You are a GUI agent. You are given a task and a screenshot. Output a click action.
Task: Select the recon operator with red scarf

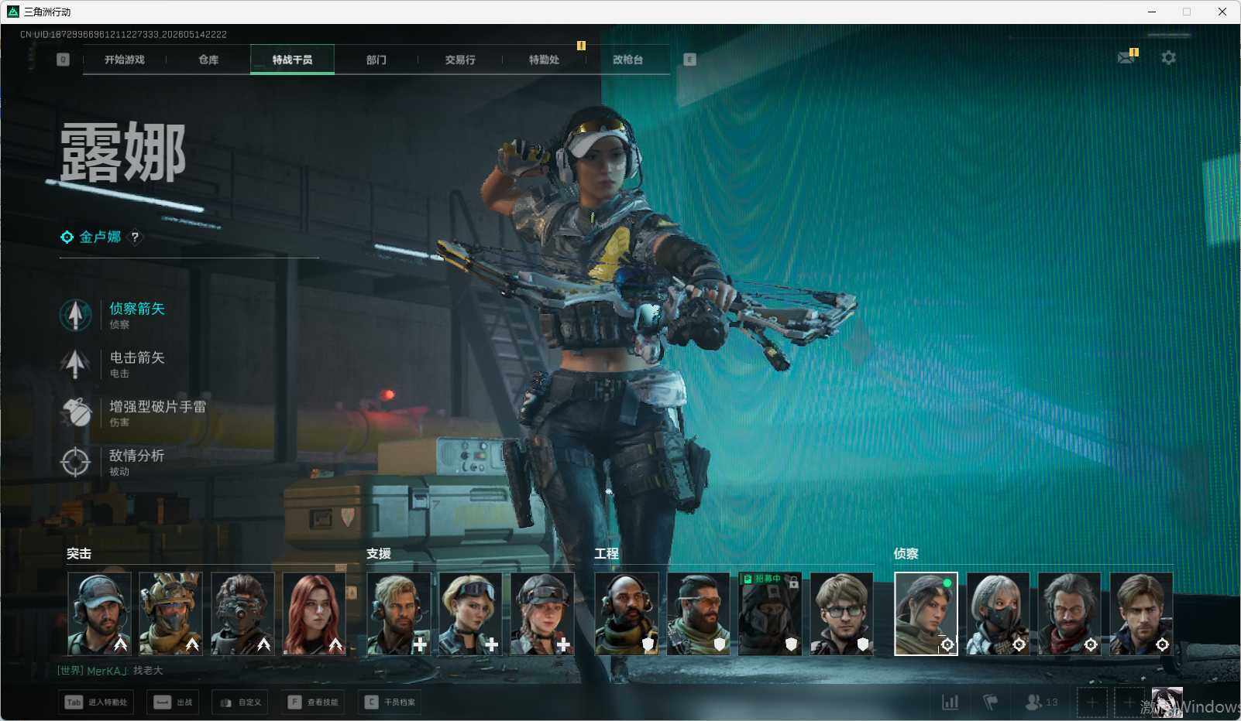1069,613
